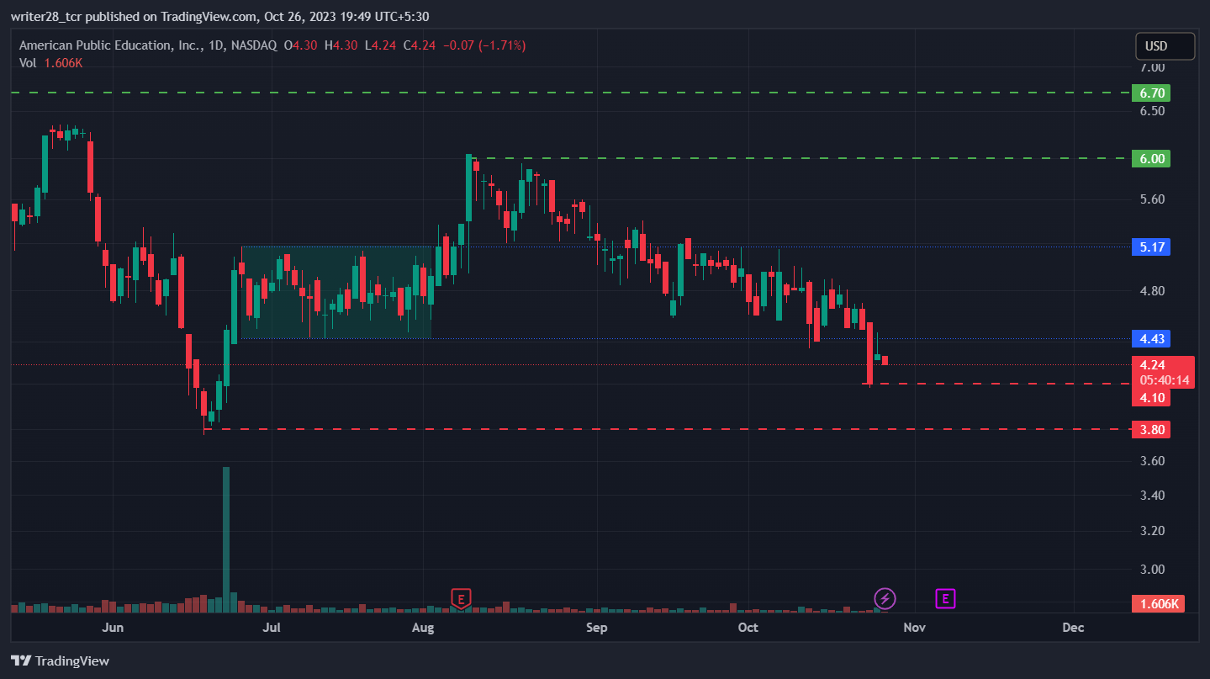1210x679 pixels.
Task: Click the 3.40 price scale value
Action: coord(1153,496)
